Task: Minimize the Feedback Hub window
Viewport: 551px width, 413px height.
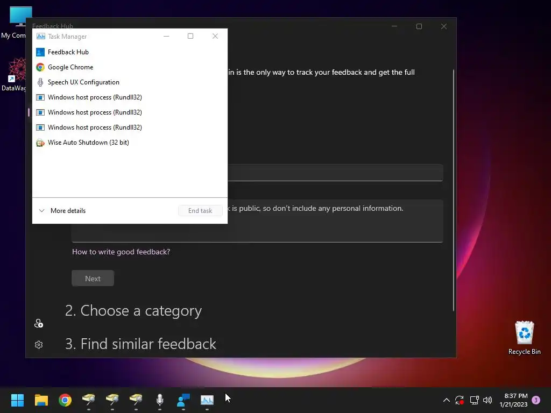Action: click(394, 26)
